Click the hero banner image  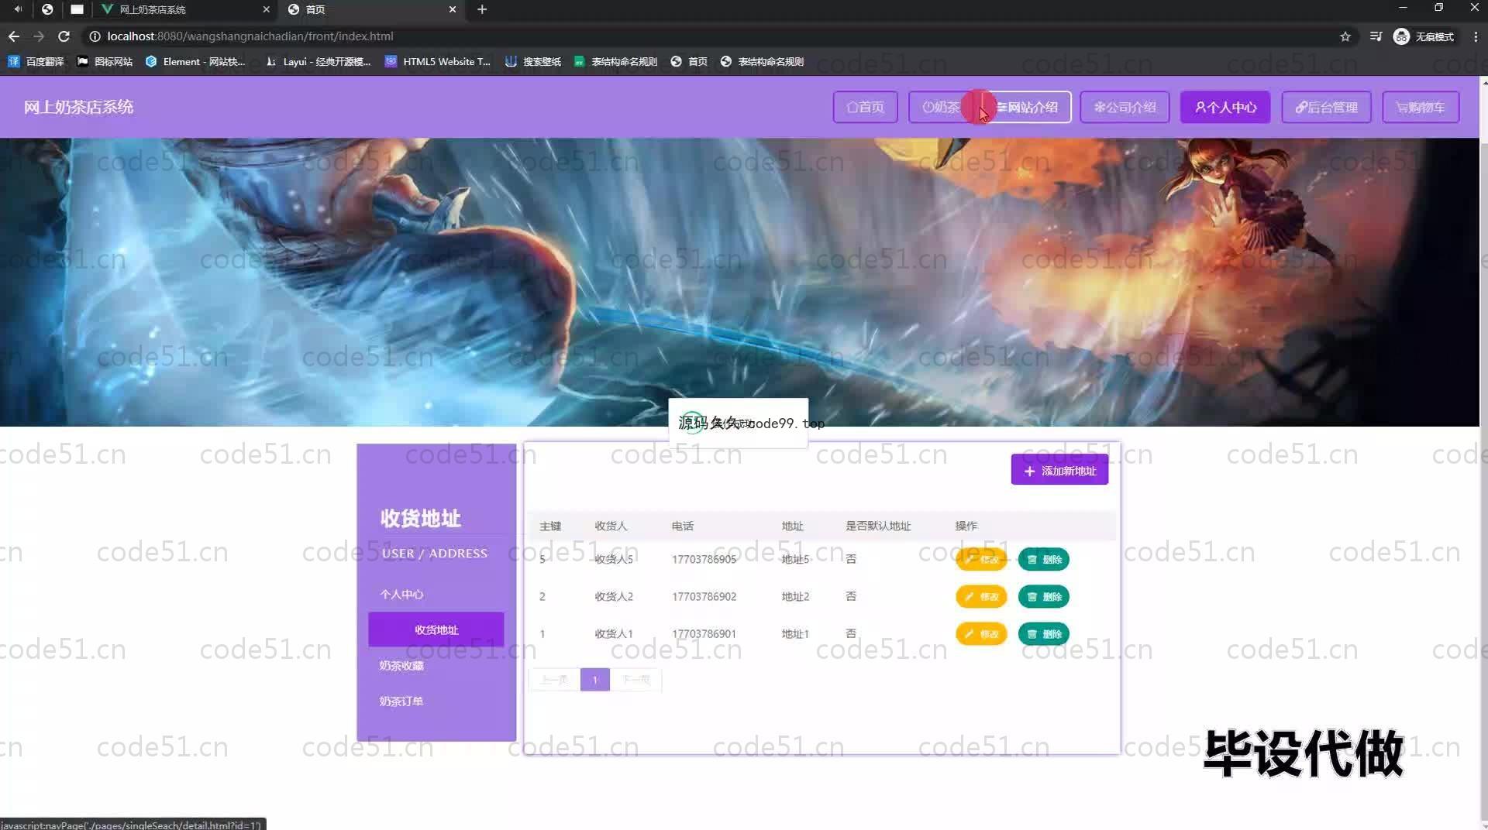click(x=739, y=282)
